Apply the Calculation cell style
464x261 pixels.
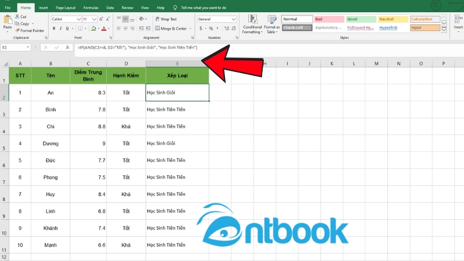coord(425,19)
